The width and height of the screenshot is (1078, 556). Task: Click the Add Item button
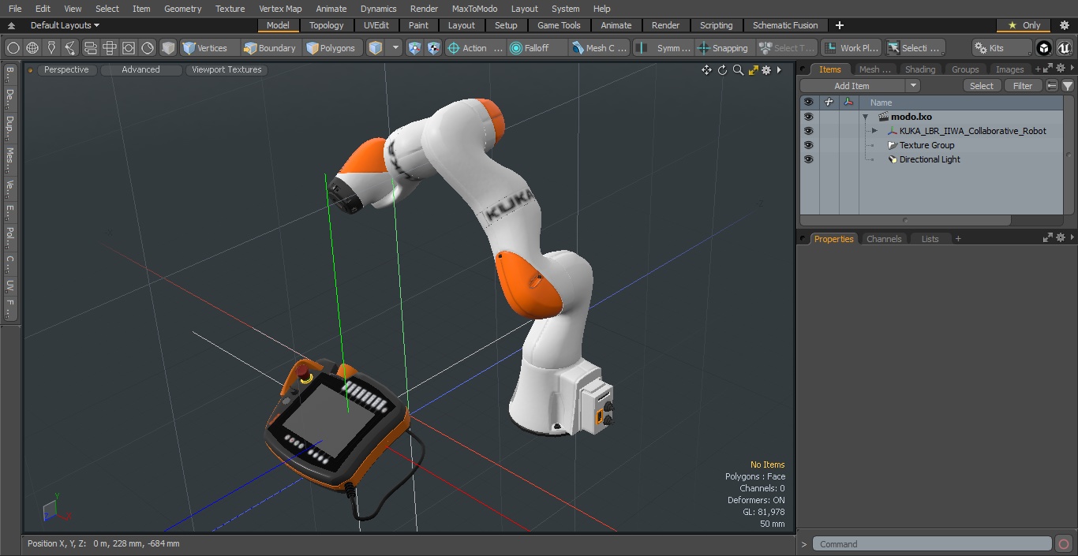pyautogui.click(x=852, y=86)
